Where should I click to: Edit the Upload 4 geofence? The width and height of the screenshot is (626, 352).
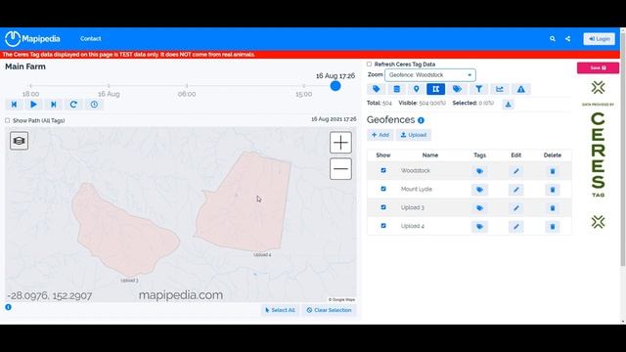[515, 226]
